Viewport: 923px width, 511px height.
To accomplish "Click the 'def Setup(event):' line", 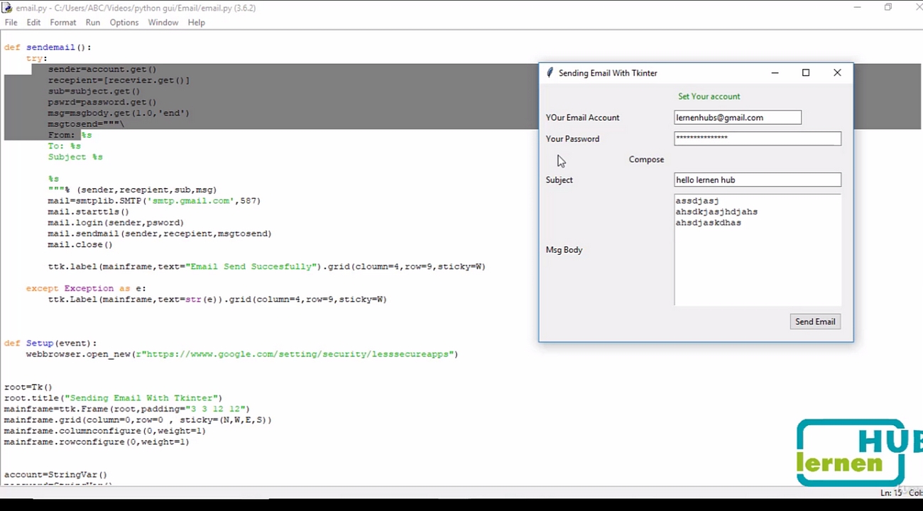I will 50,344.
